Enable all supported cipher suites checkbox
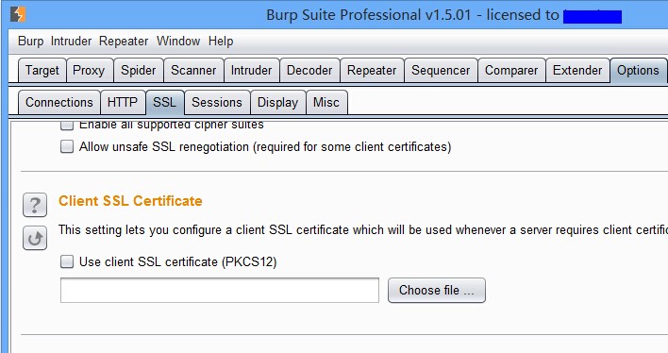 point(67,125)
